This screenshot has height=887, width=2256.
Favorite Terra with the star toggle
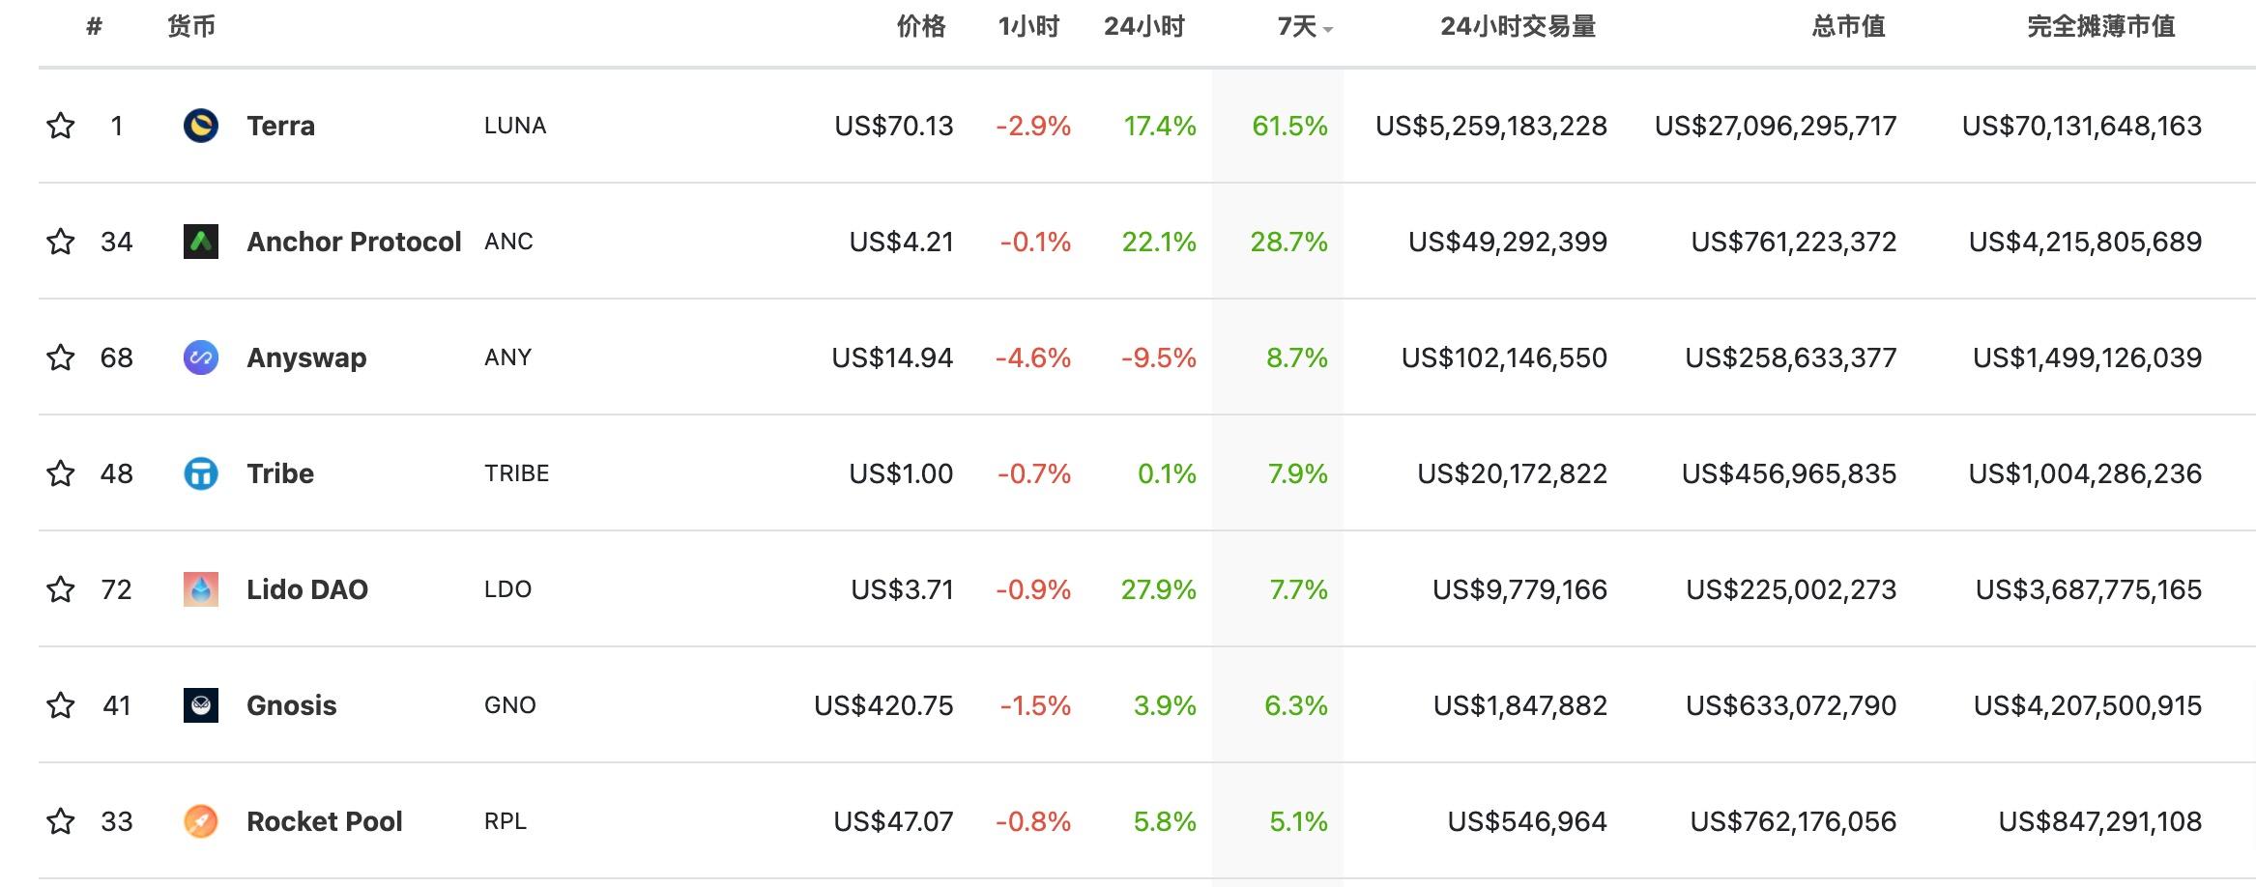(x=61, y=126)
